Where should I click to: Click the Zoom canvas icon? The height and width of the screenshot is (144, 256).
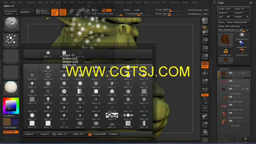pos(205,41)
